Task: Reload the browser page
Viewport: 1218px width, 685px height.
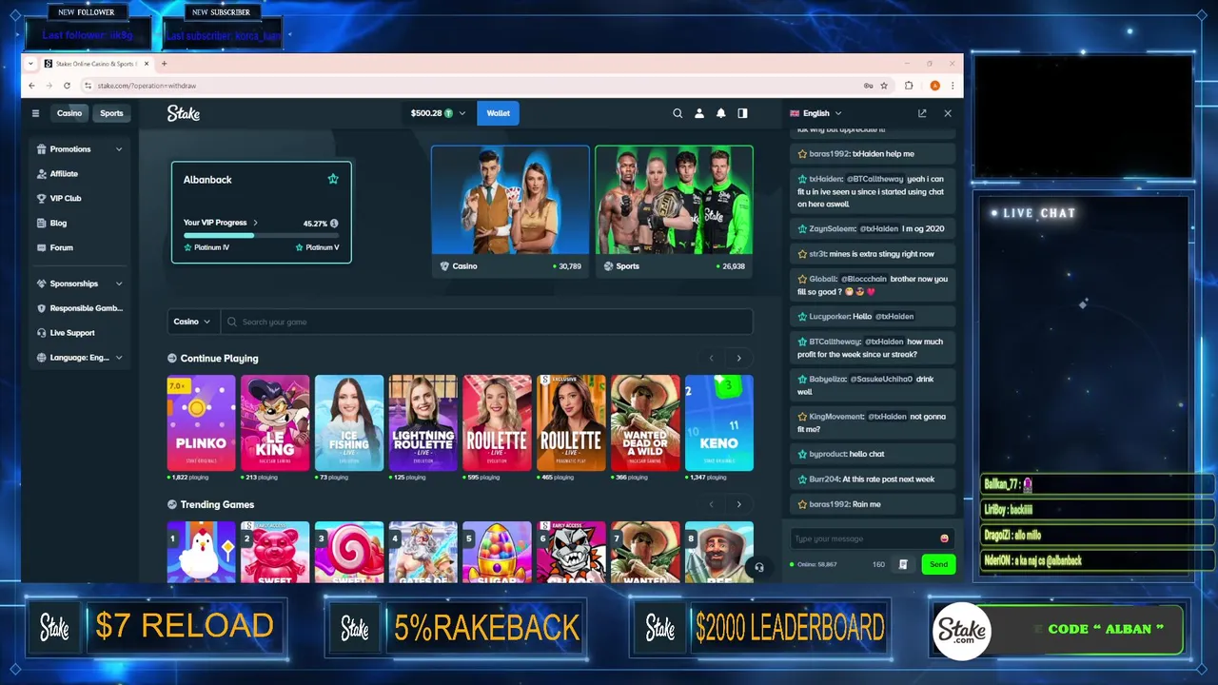Action: (x=67, y=86)
